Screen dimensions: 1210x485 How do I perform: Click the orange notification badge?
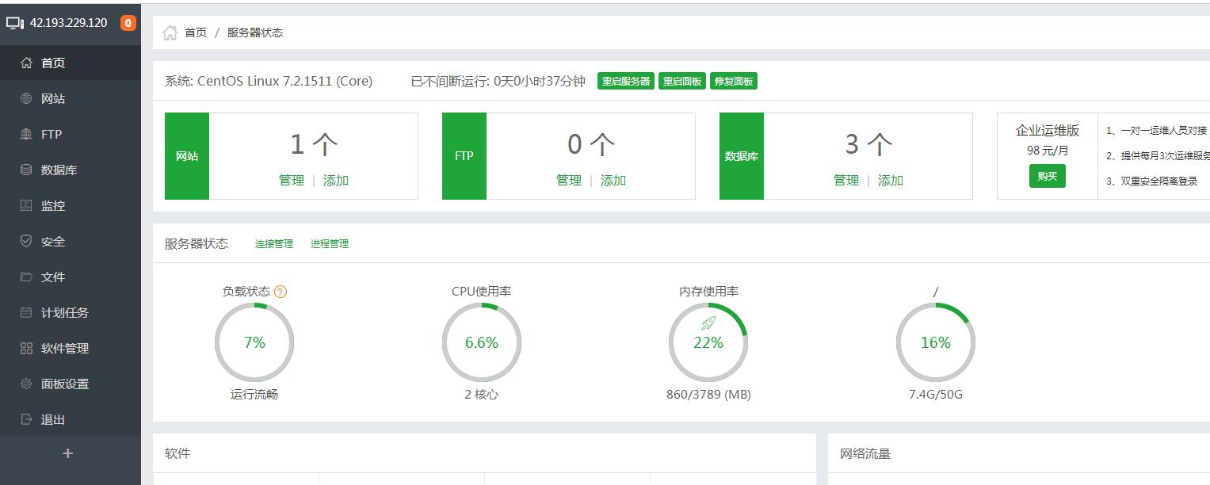pyautogui.click(x=128, y=23)
